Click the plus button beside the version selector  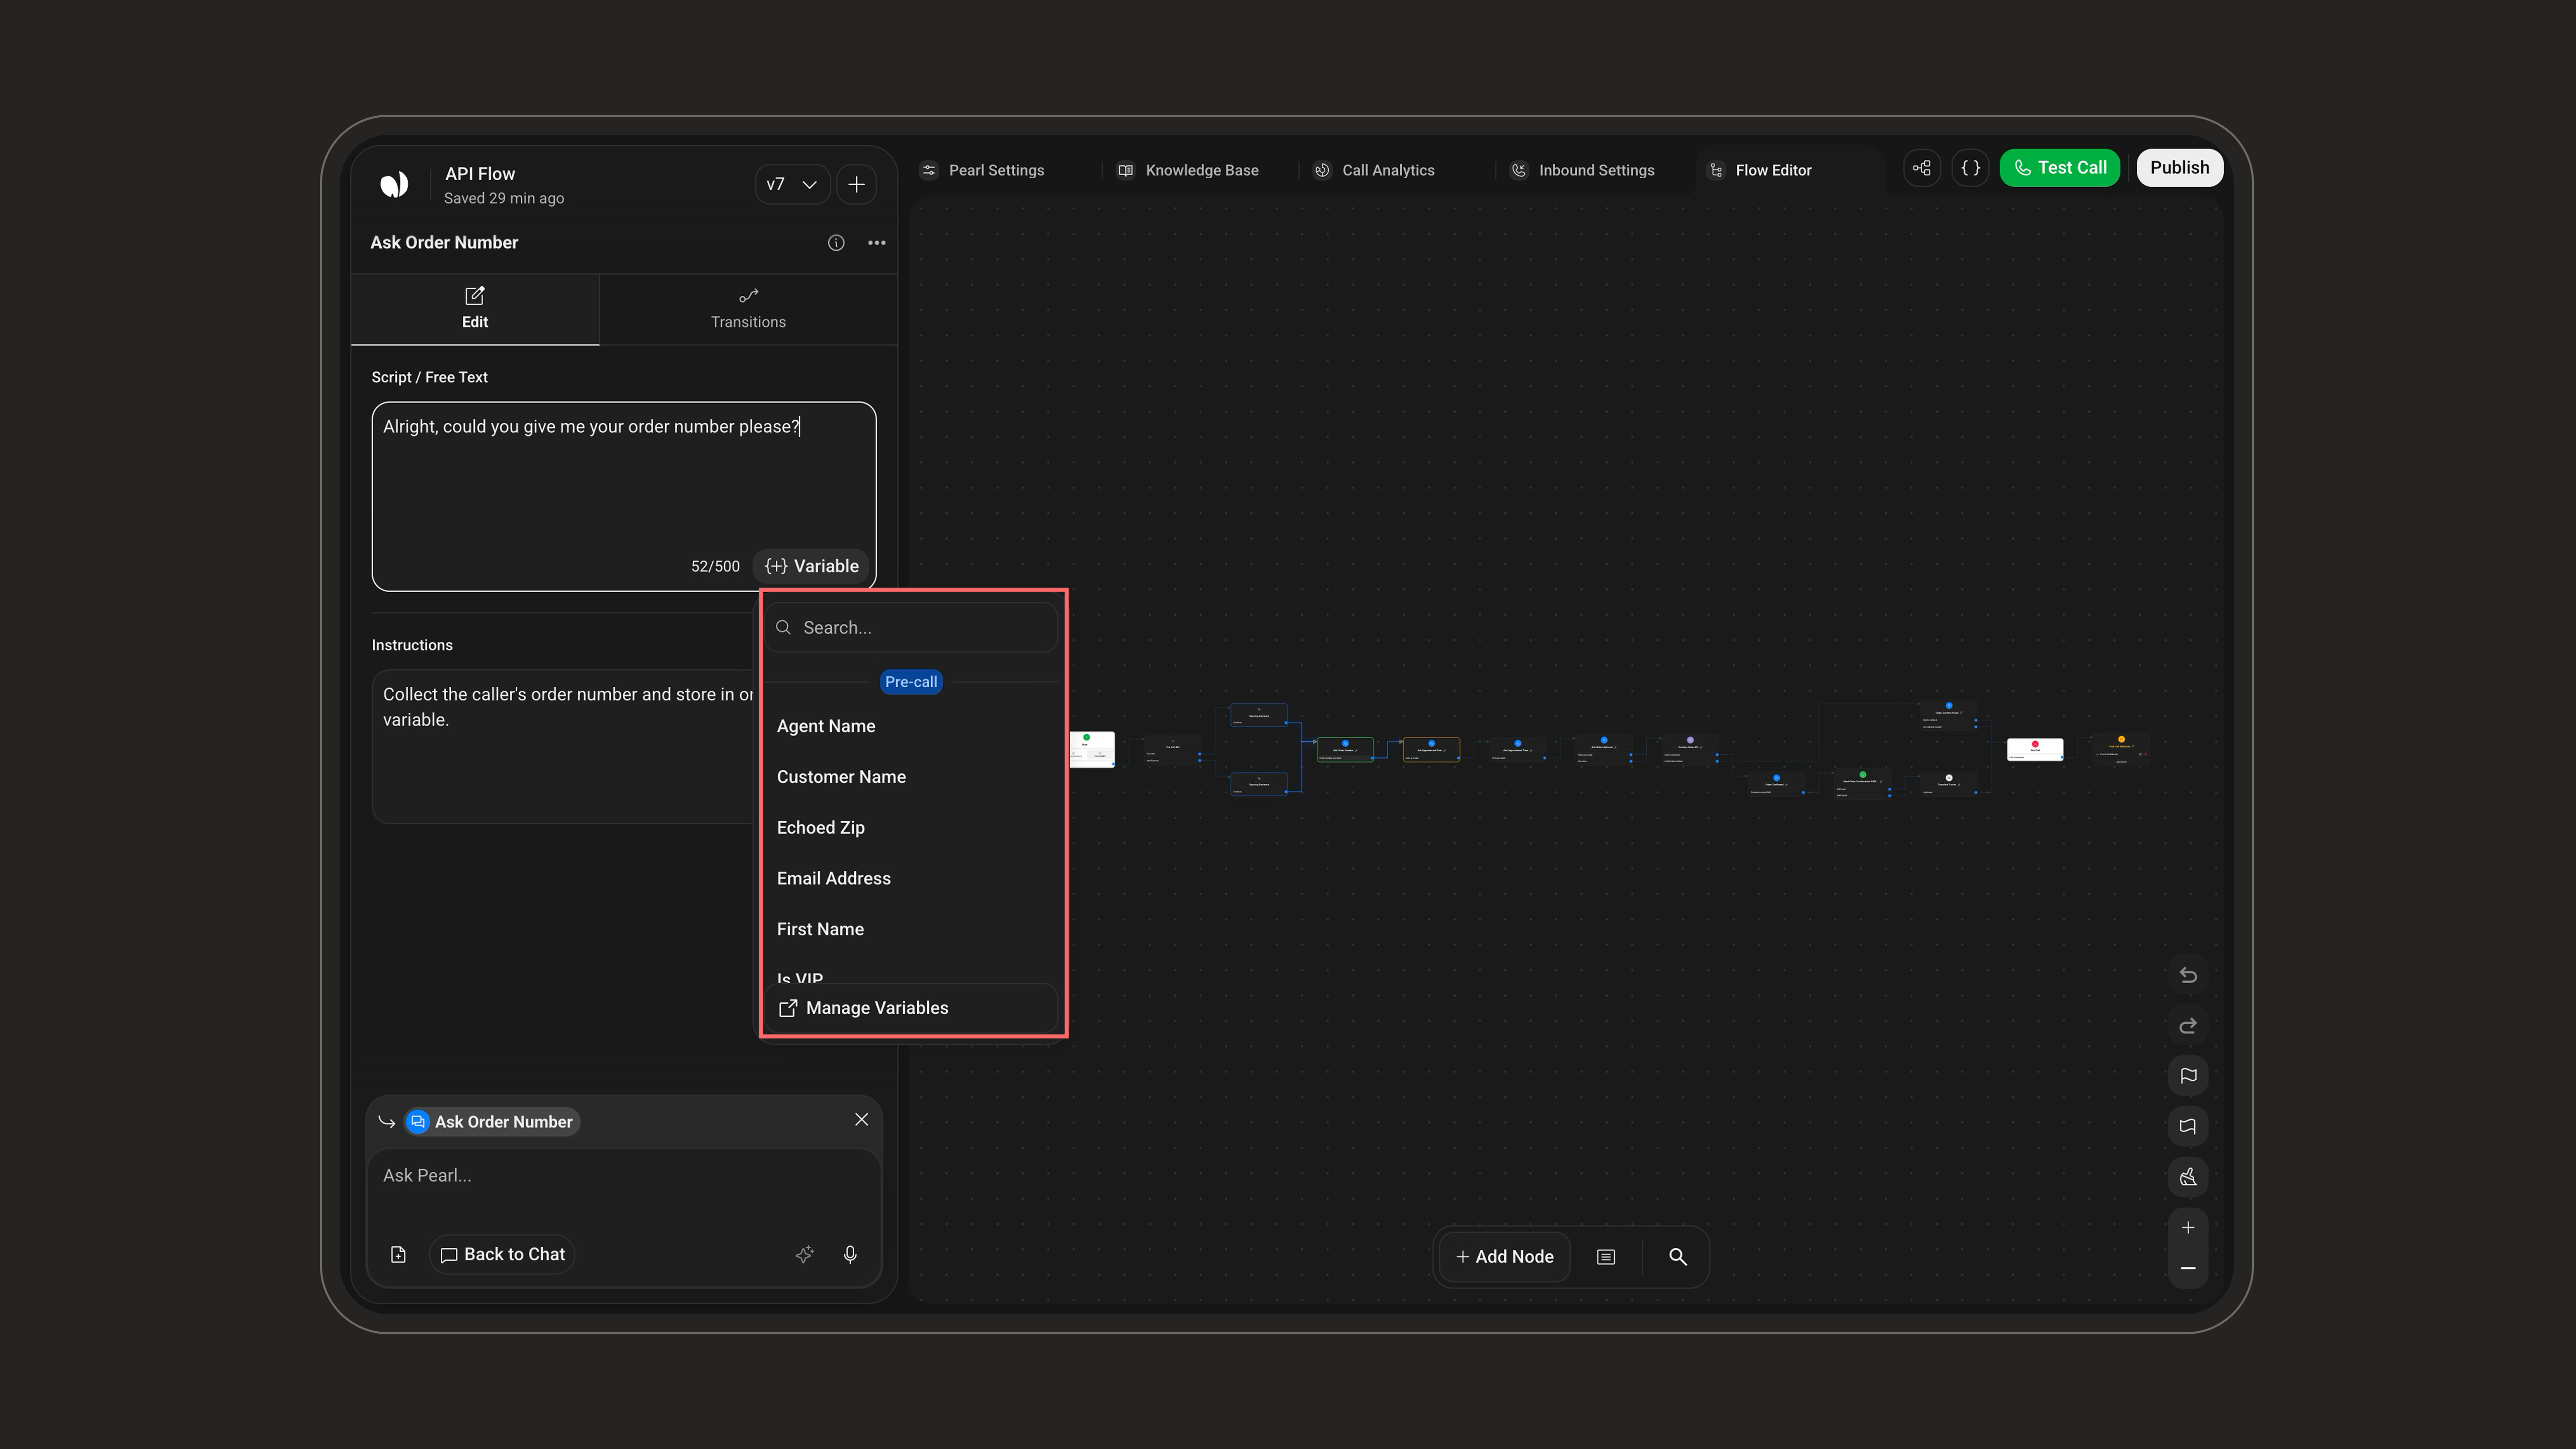click(856, 184)
